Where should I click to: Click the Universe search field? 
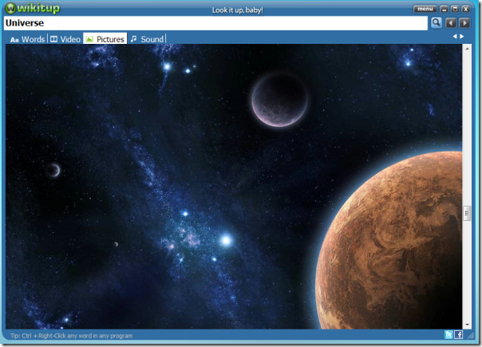(215, 23)
